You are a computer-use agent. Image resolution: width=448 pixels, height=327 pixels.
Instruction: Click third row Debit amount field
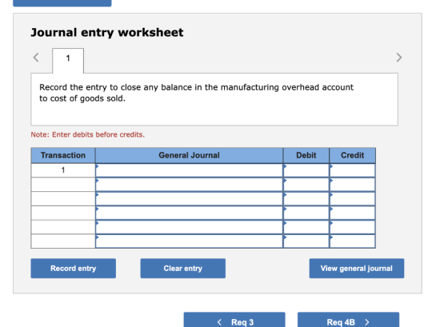(306, 199)
